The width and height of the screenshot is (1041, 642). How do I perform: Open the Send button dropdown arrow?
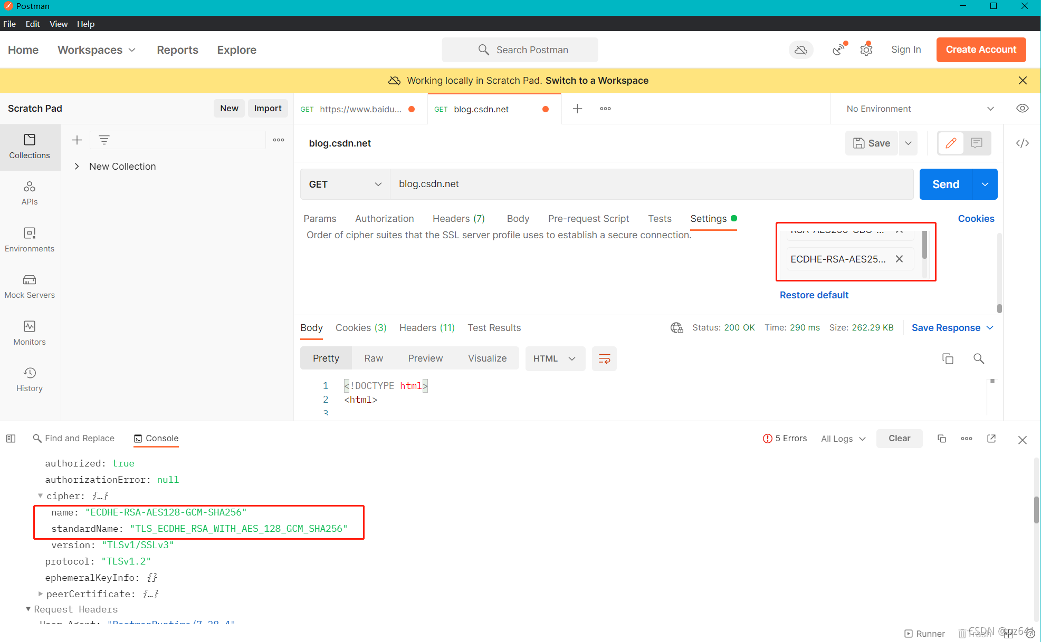[x=985, y=184]
